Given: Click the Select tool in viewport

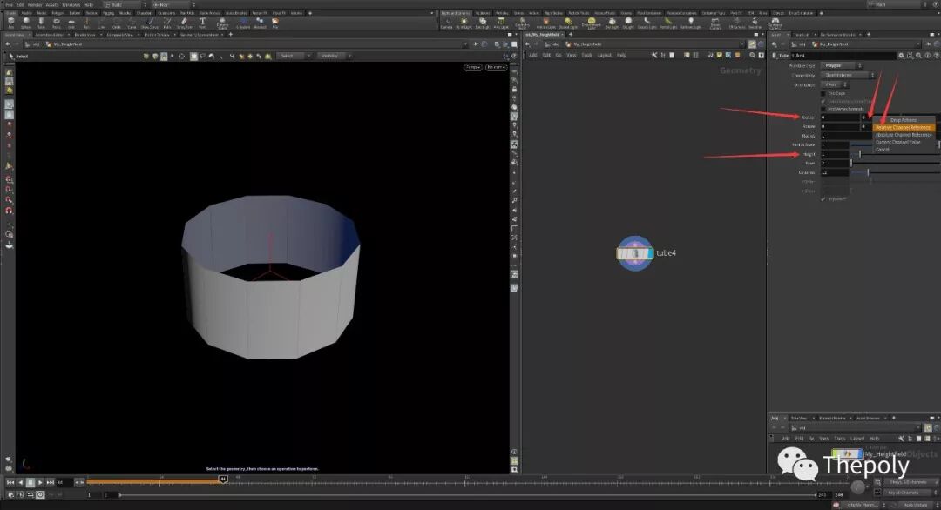Looking at the screenshot, I should tap(18, 57).
